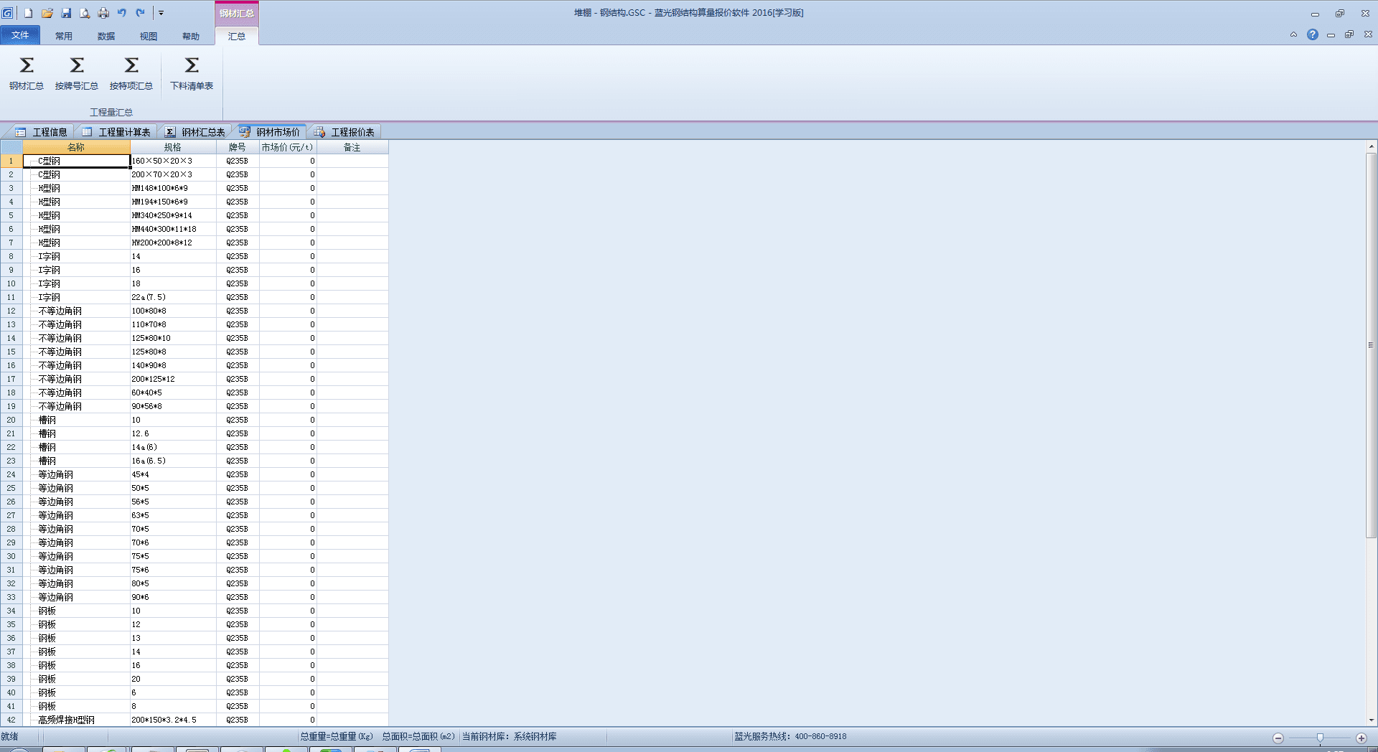Viewport: 1378px width, 752px height.
Task: Collapse the ribbon with the up chevron
Action: 1293,34
